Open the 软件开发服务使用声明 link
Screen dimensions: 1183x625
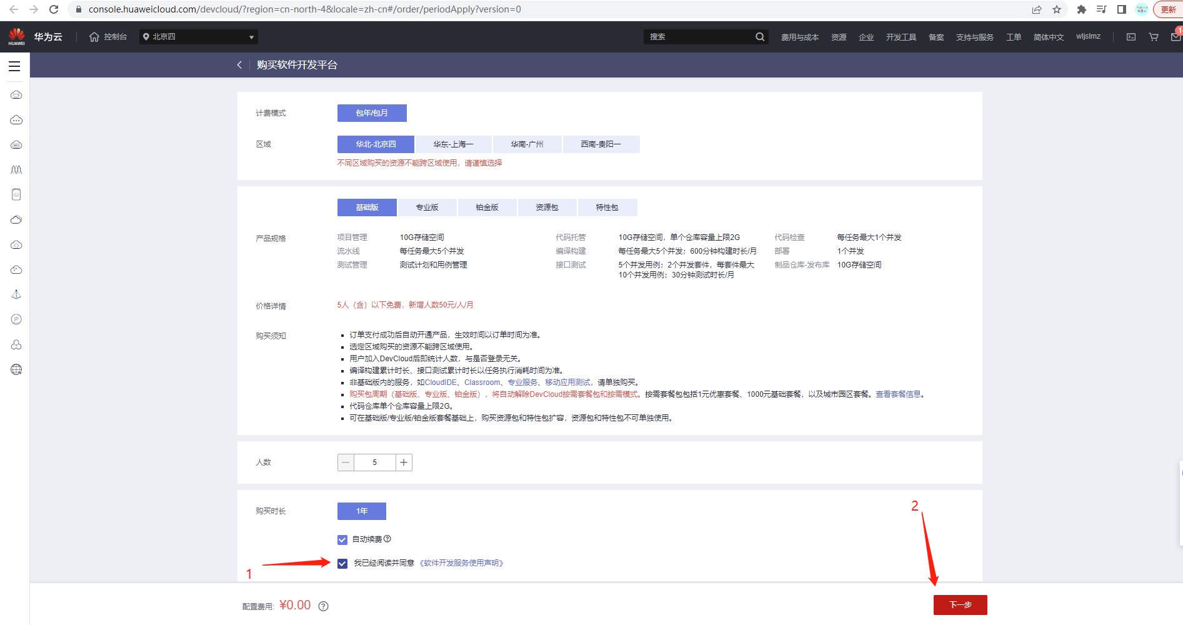tap(462, 563)
